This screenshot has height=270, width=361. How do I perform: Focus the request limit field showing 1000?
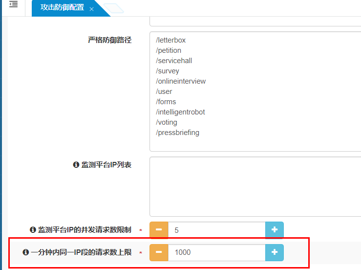pyautogui.click(x=216, y=252)
